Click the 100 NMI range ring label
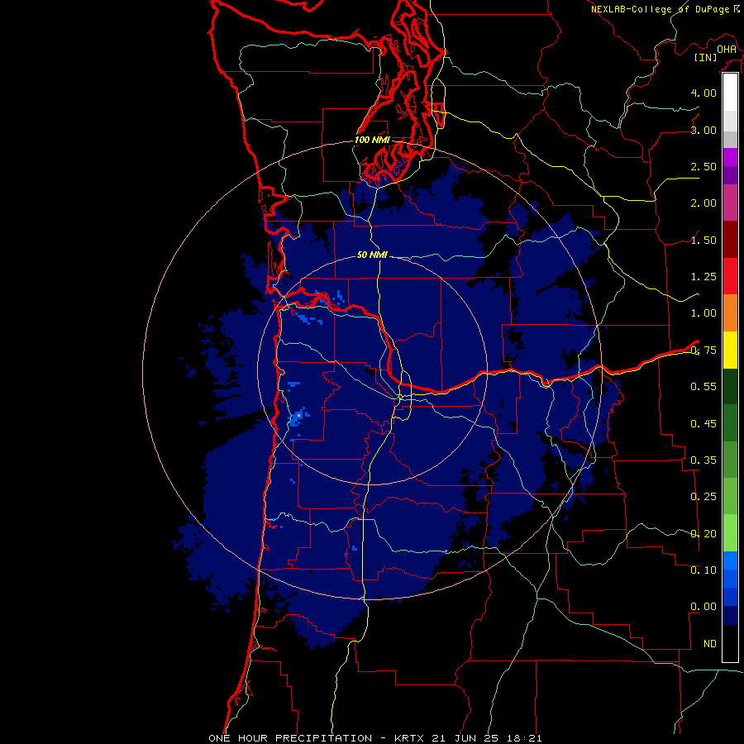This screenshot has width=744, height=744. pos(372,140)
